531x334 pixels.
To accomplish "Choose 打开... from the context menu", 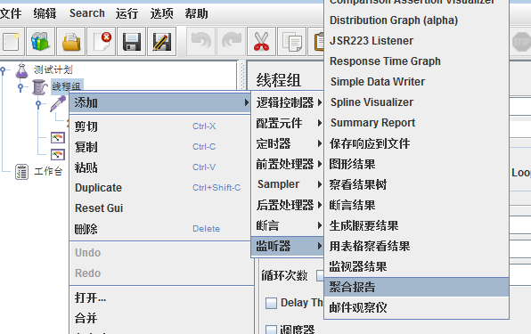I will tap(161, 297).
